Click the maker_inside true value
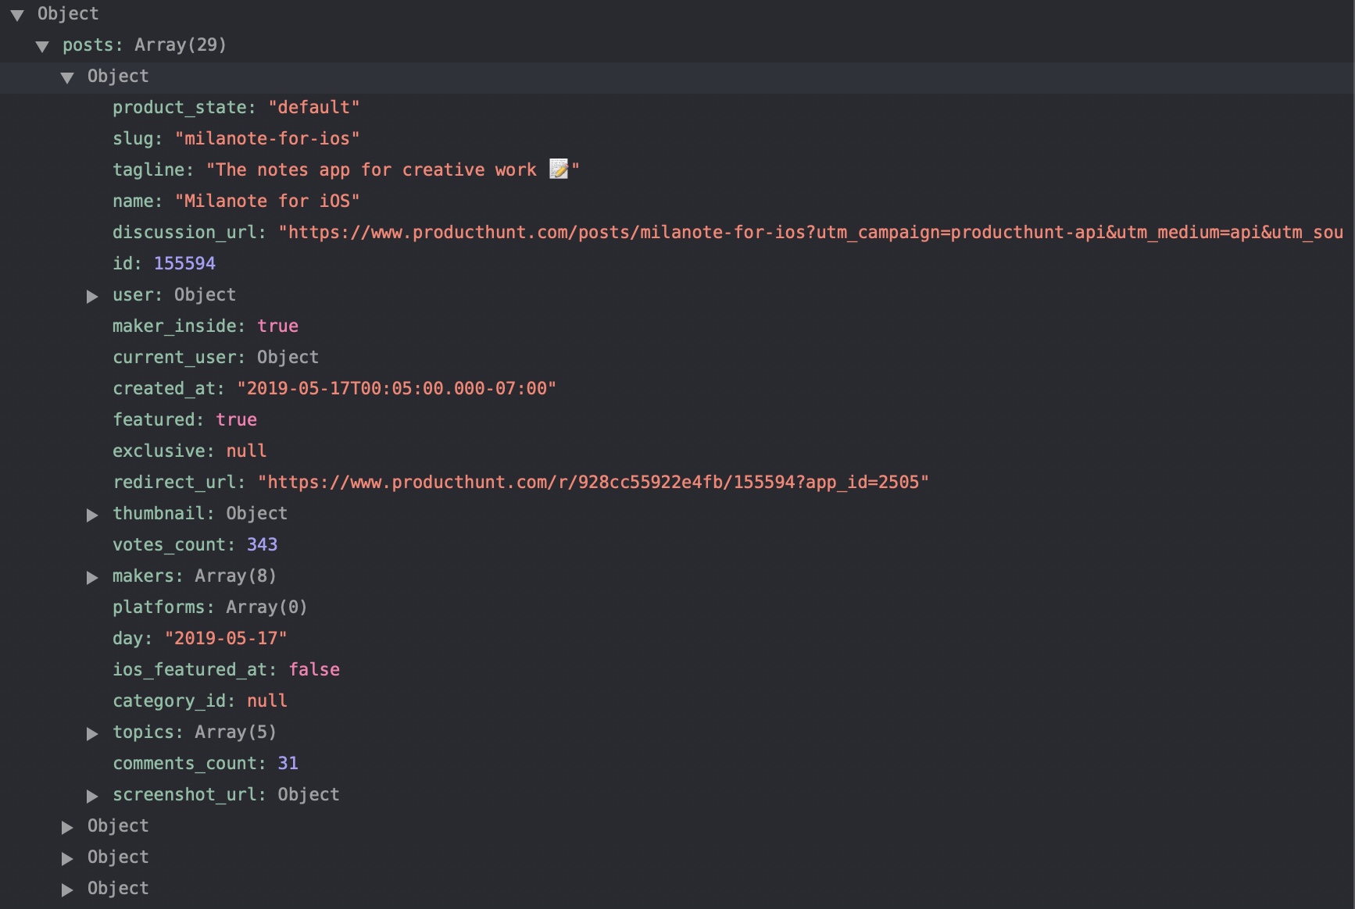Screen dimensions: 1355x909 tap(278, 326)
